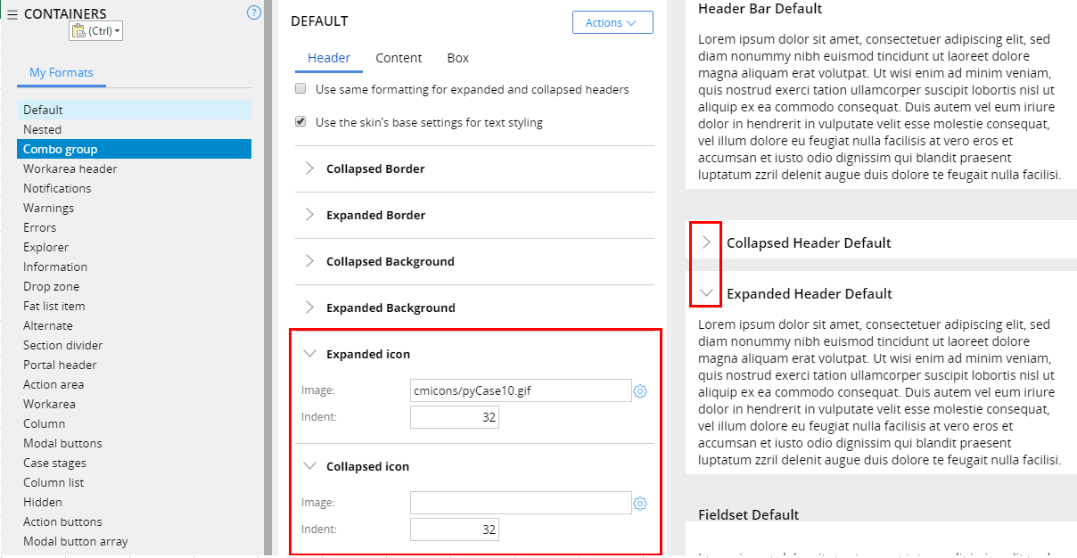This screenshot has width=1077, height=558.
Task: Click chevron beside Collapsed Header Default preview
Action: pos(706,242)
